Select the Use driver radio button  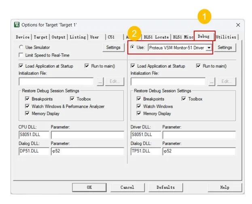[x=132, y=47]
